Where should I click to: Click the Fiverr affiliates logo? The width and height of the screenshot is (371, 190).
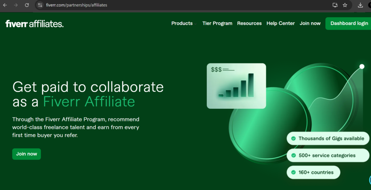point(34,23)
